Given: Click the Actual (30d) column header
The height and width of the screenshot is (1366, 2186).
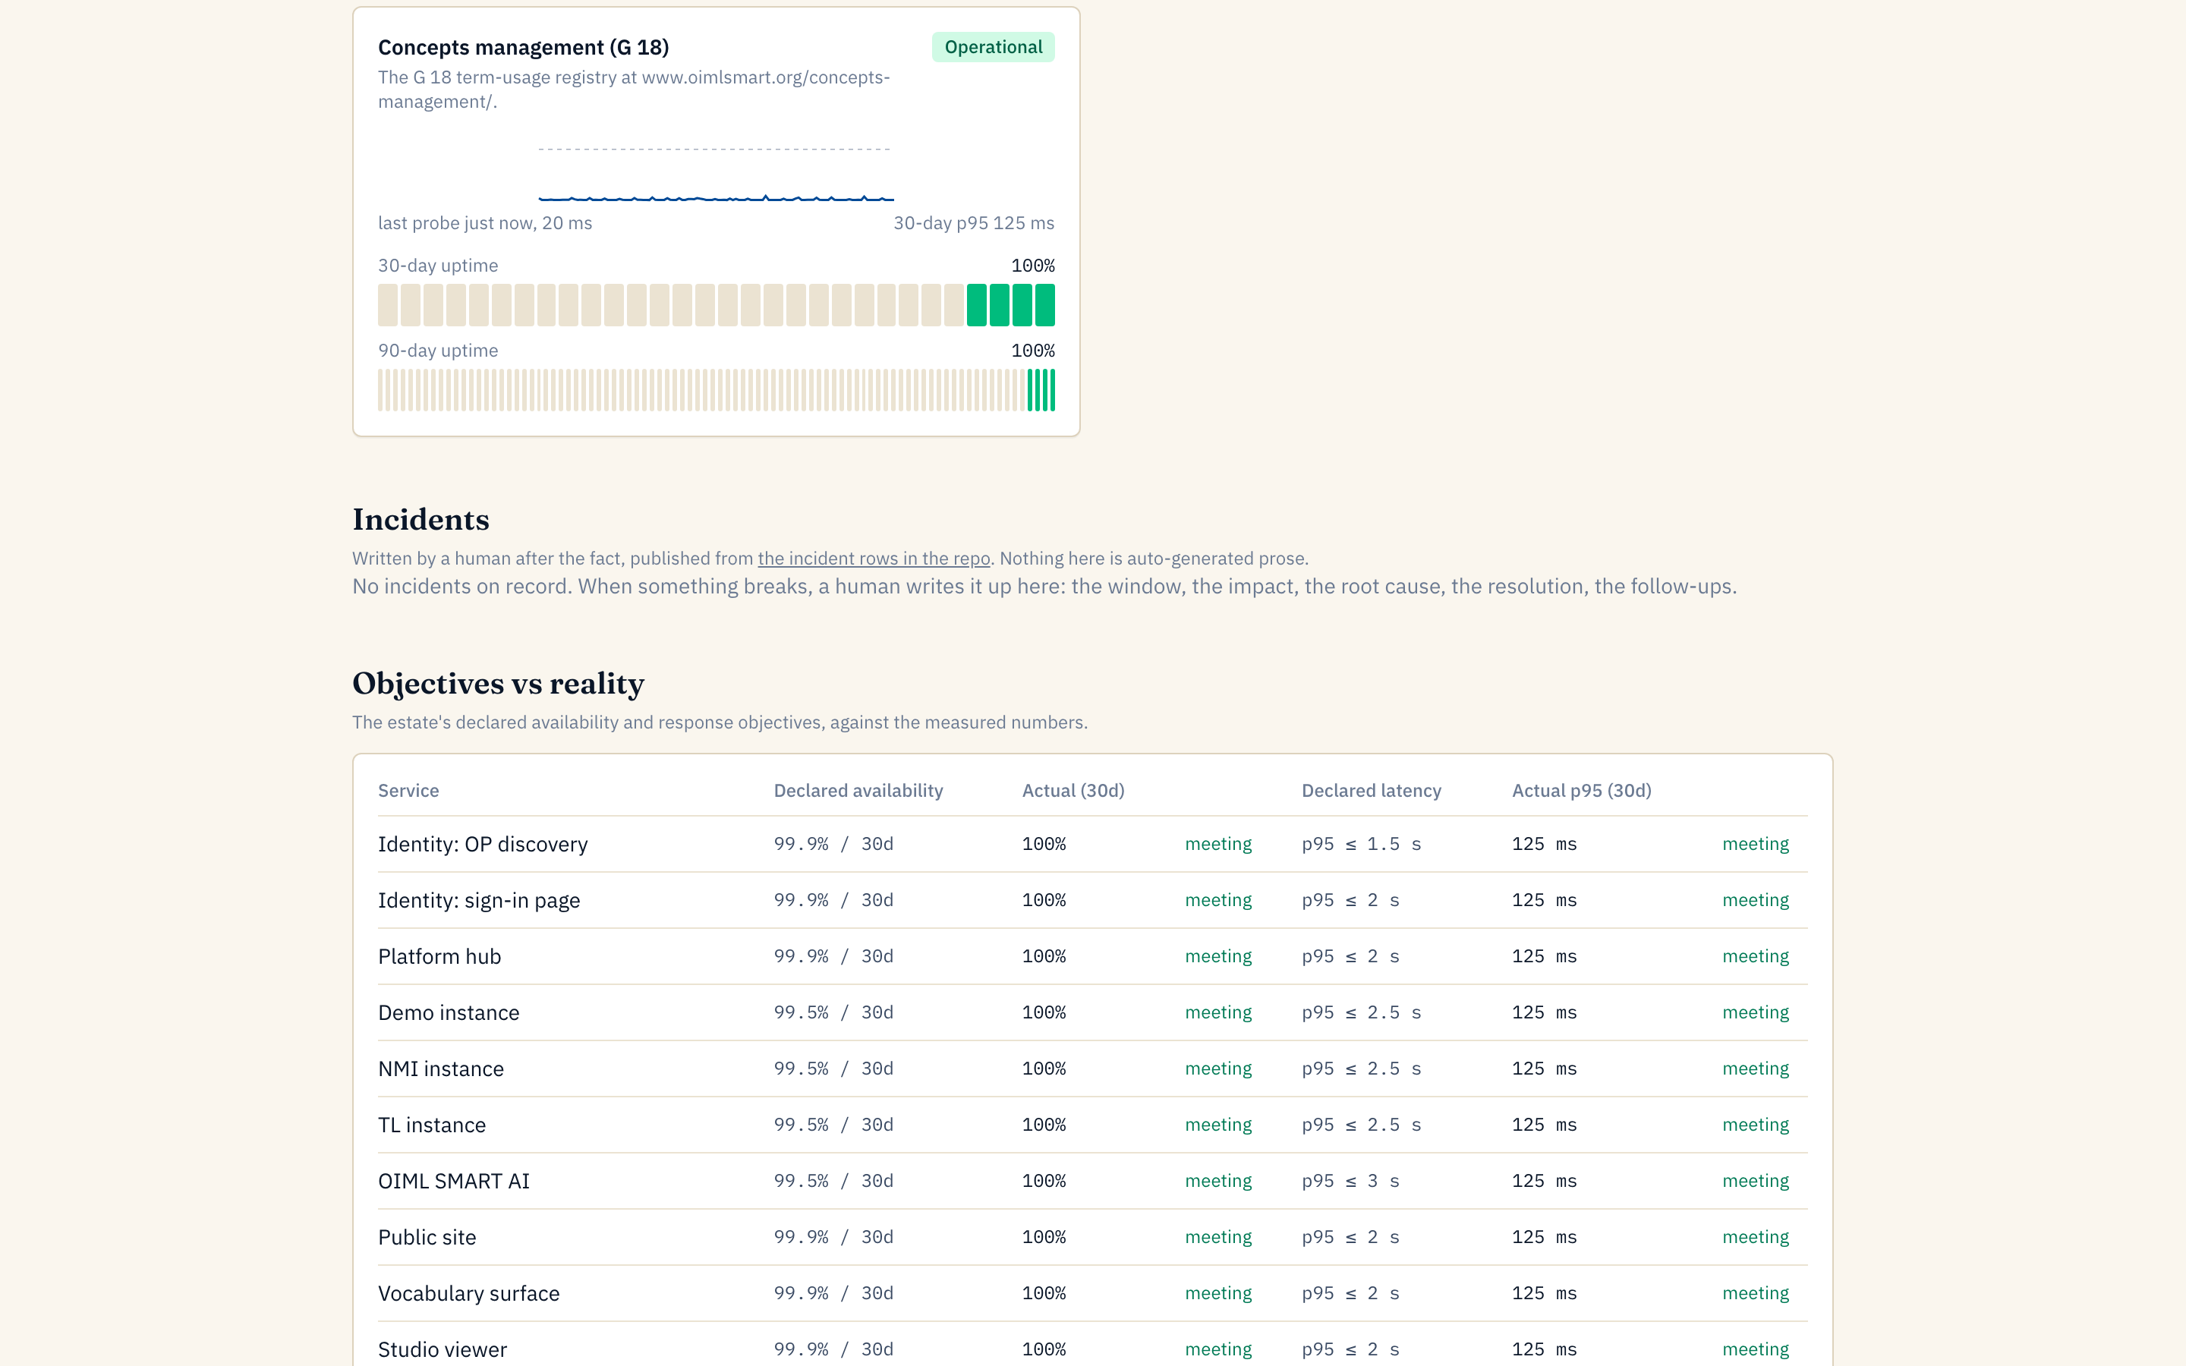Looking at the screenshot, I should [x=1073, y=791].
